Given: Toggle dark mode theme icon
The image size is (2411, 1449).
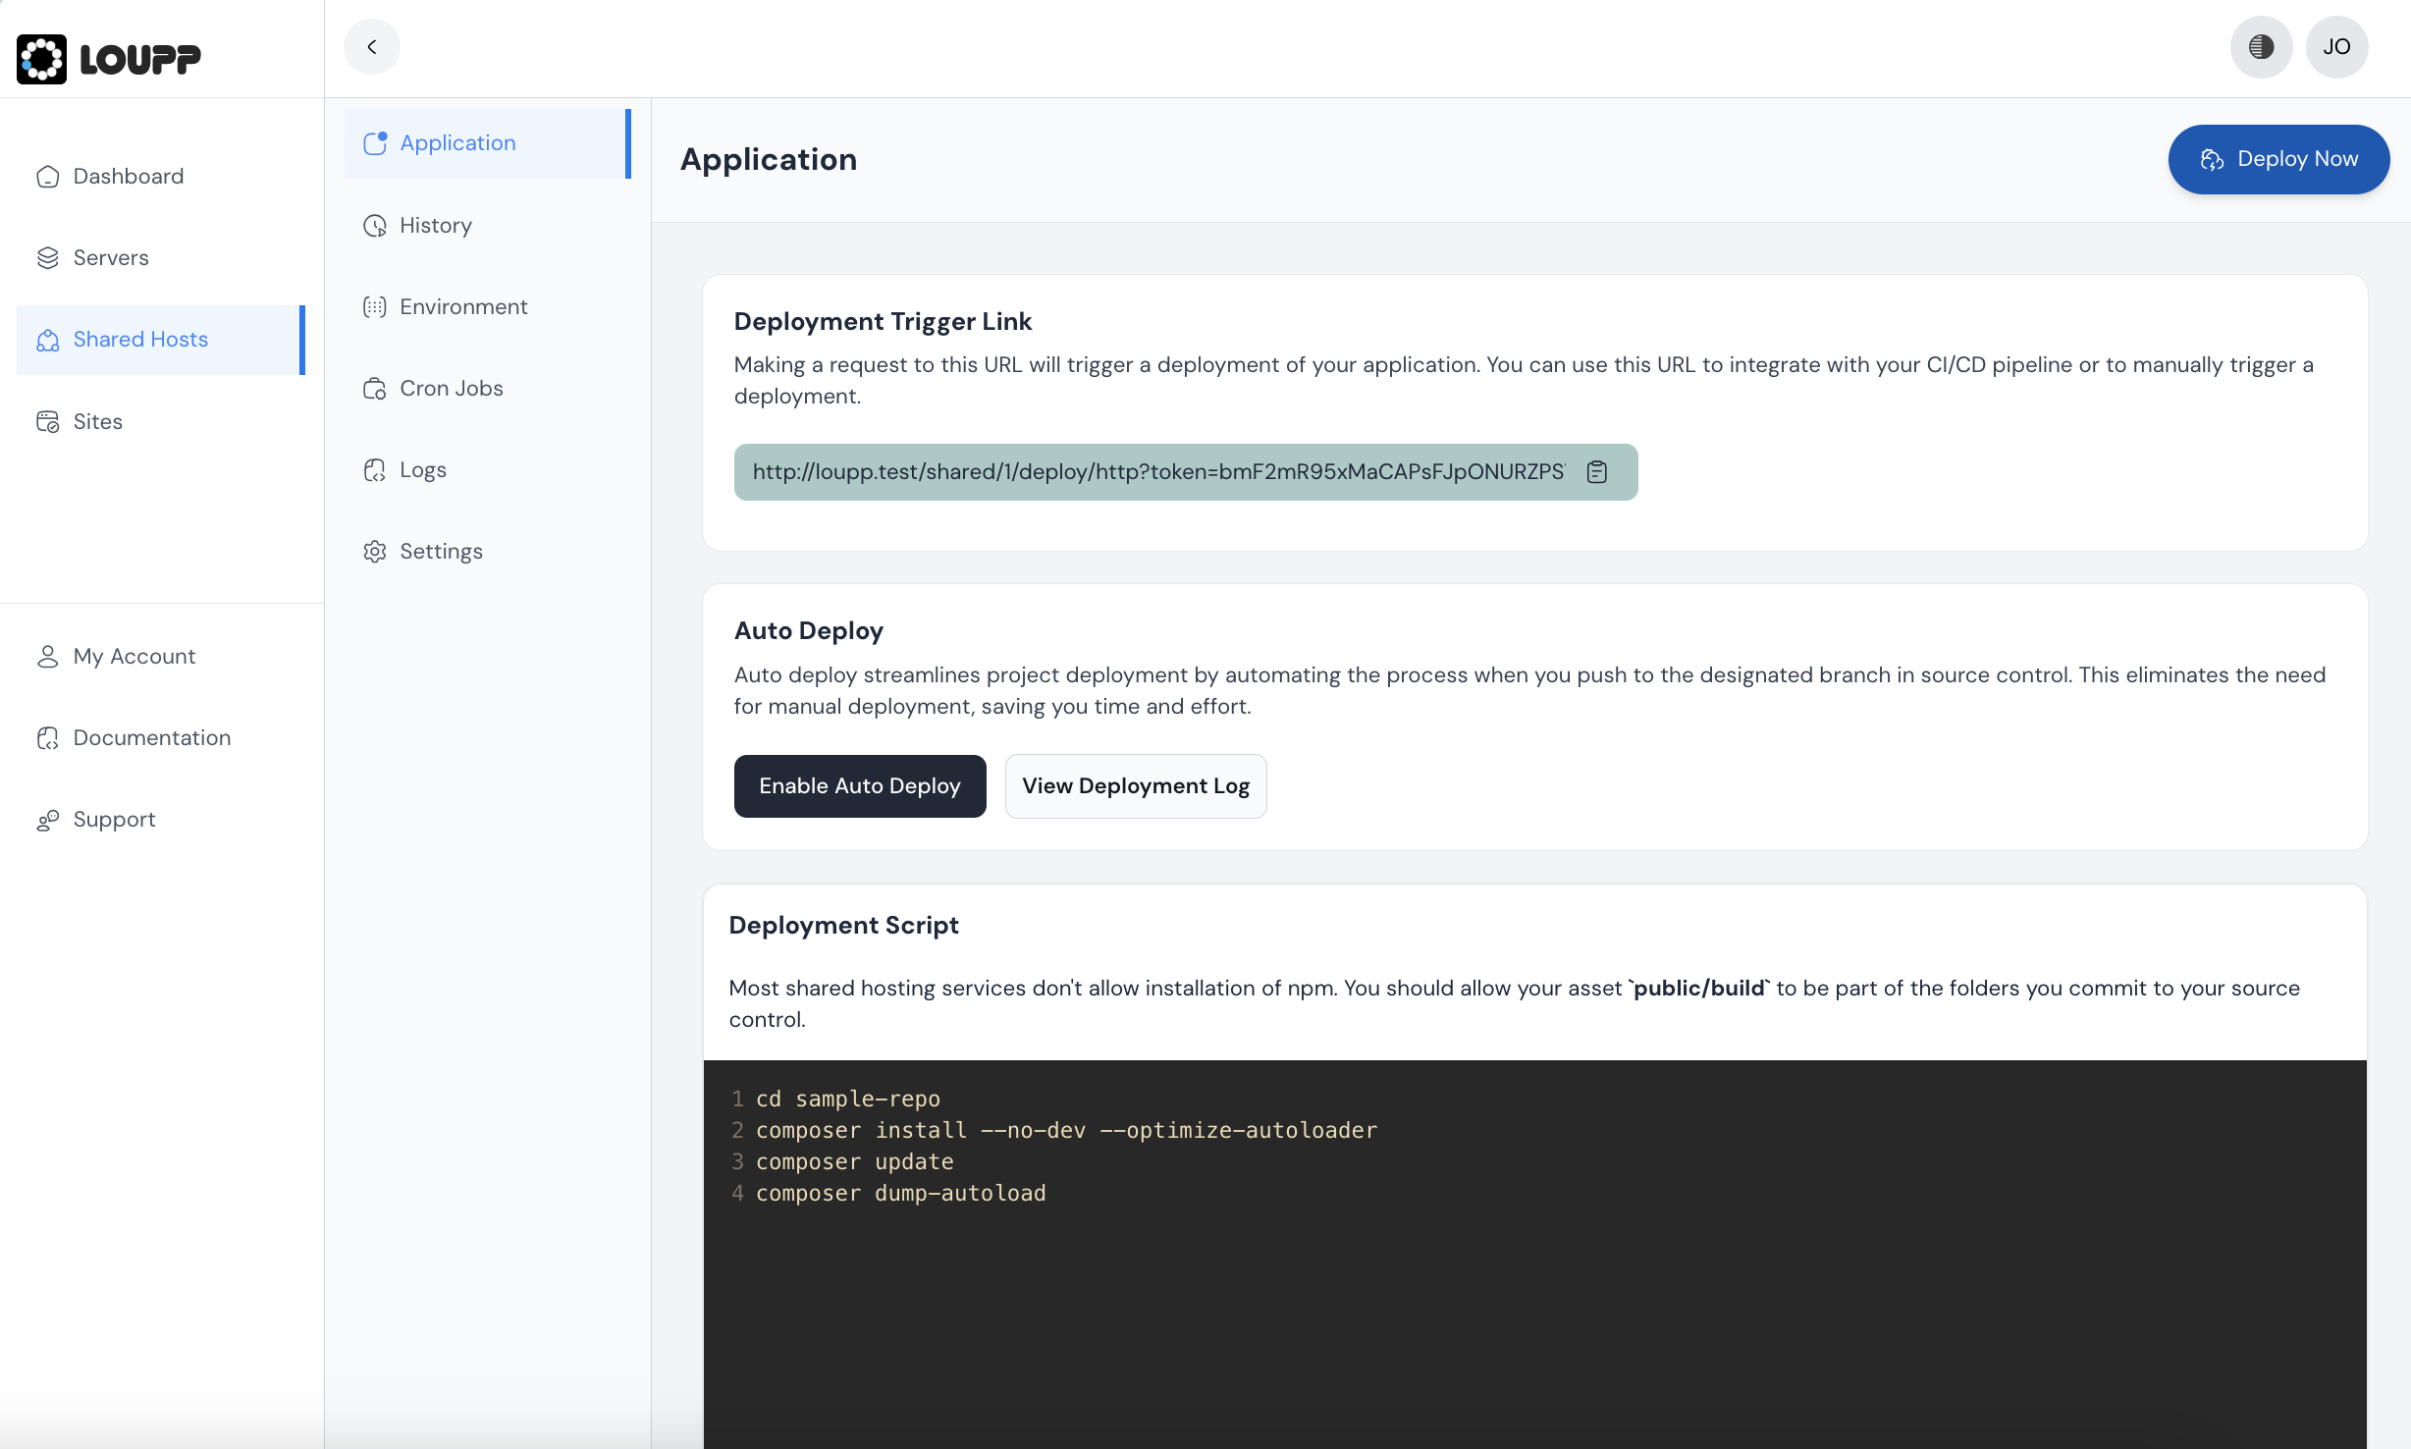Looking at the screenshot, I should tap(2261, 47).
